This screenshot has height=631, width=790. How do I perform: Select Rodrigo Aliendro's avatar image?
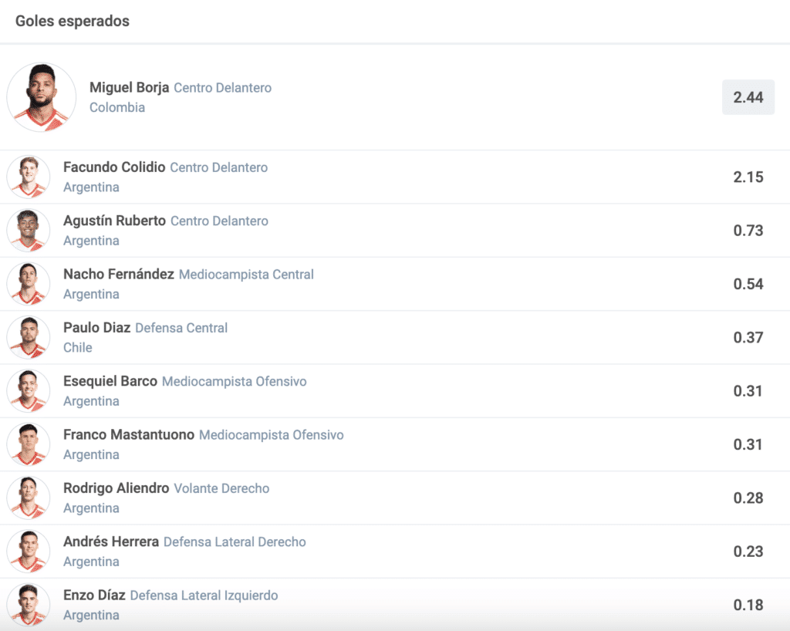pyautogui.click(x=29, y=498)
